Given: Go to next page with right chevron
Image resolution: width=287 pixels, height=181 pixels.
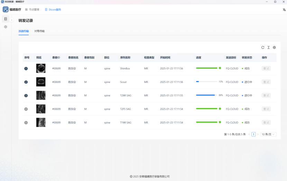Looking at the screenshot, I should pos(258,134).
